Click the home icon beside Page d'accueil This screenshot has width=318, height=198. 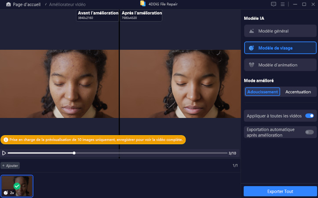pyautogui.click(x=8, y=4)
